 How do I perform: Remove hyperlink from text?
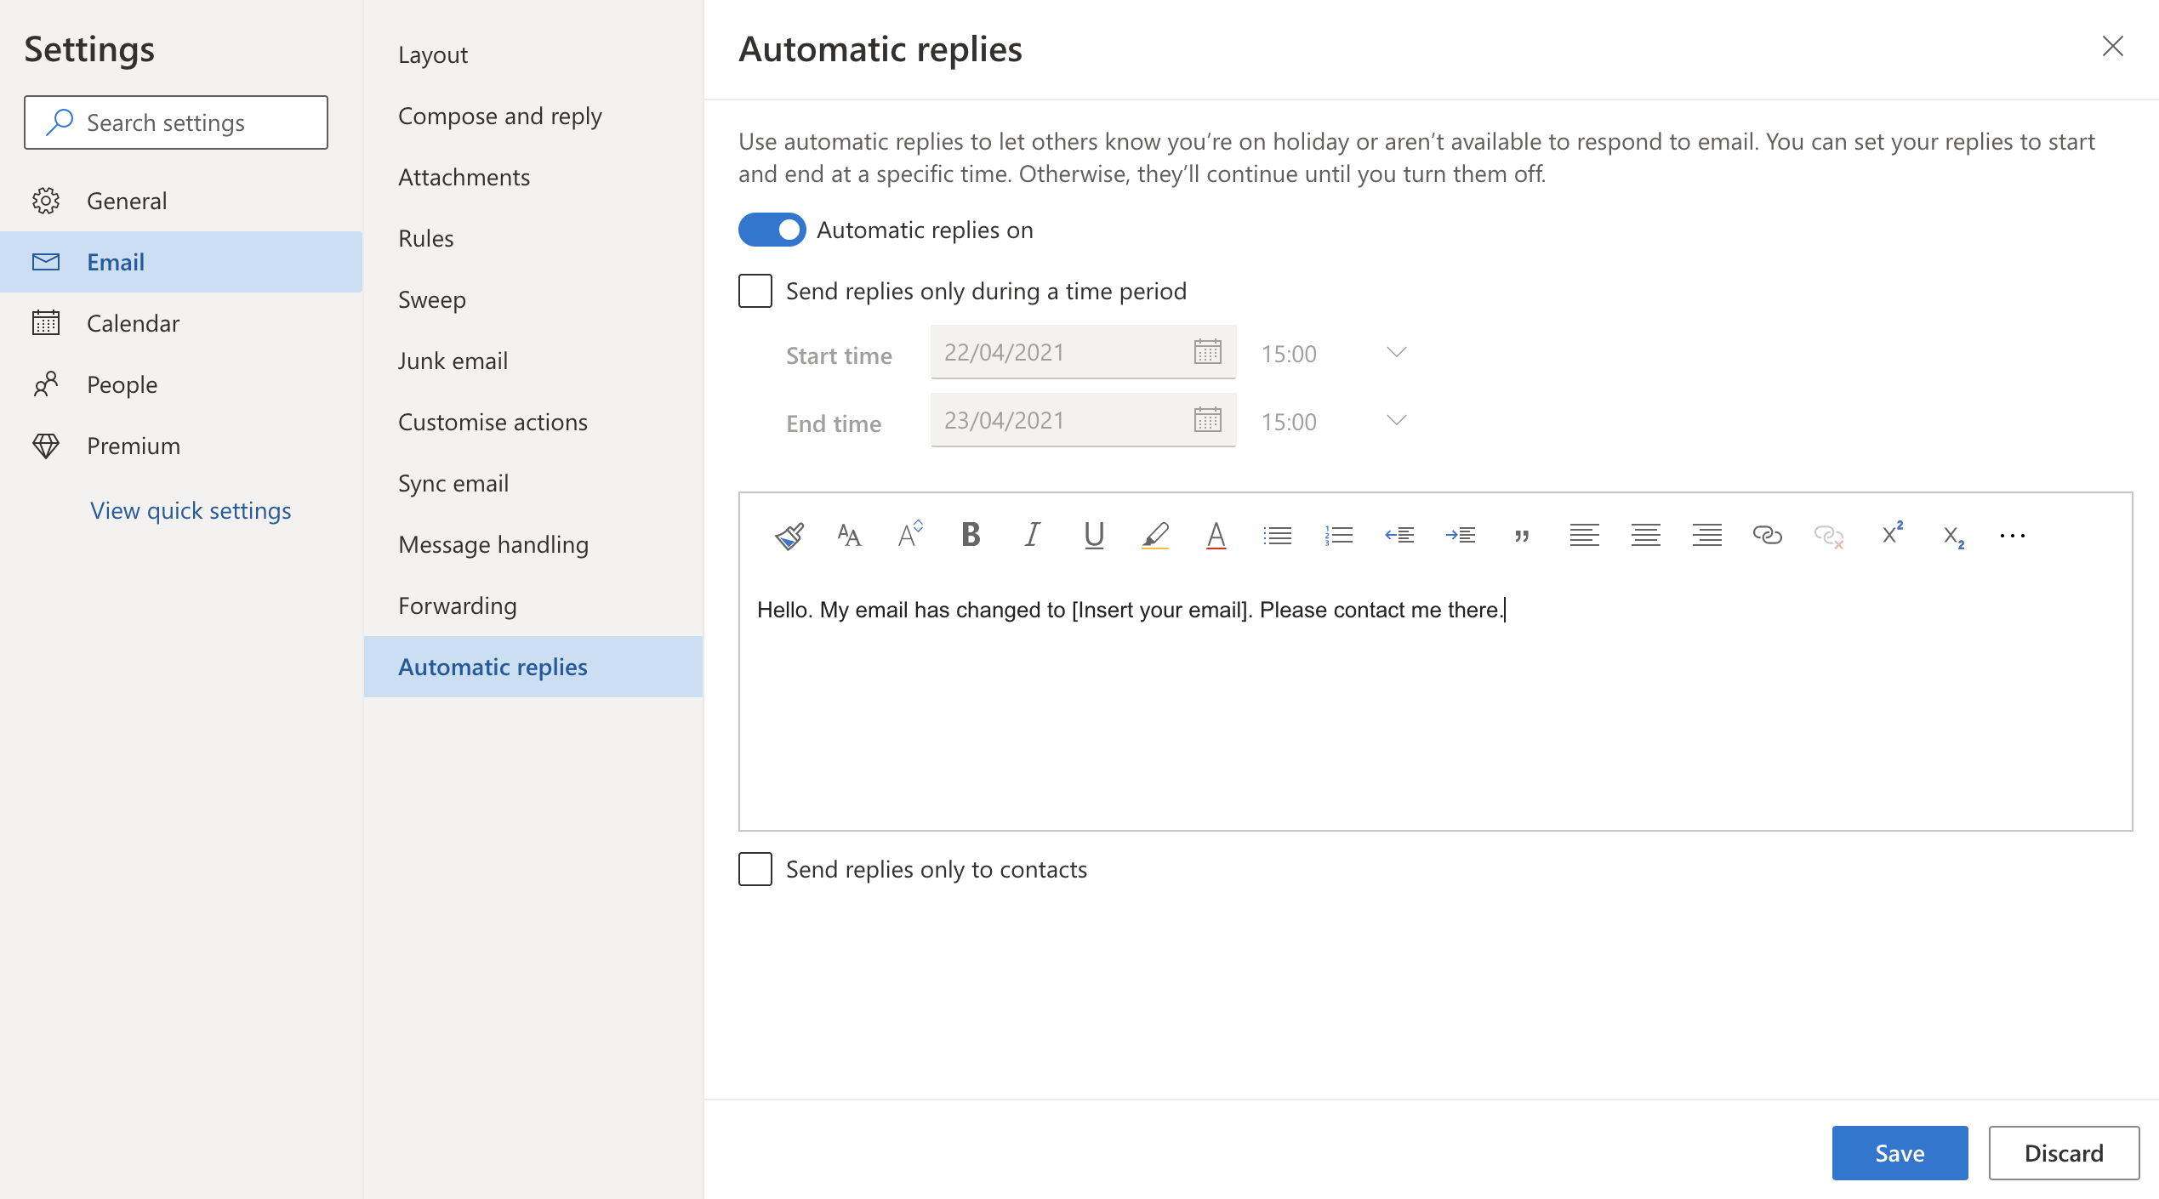pyautogui.click(x=1828, y=536)
